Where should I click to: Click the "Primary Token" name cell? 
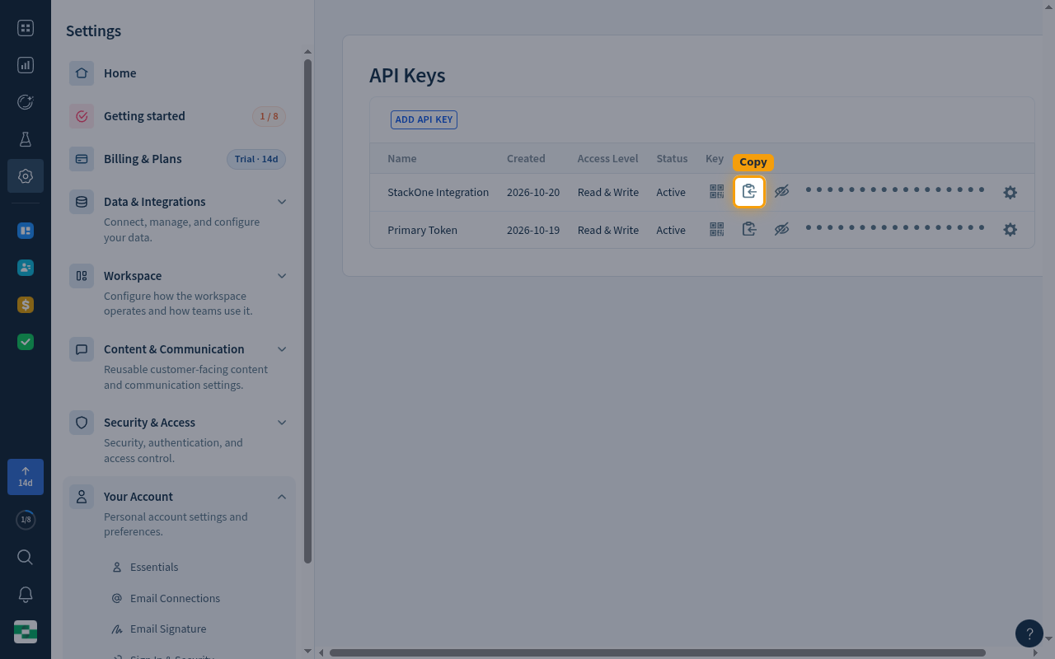[423, 230]
